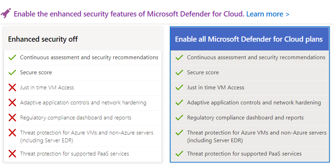Click red X beside Just in time VM Access
Screen dimensions: 333x165
[x=12, y=88]
